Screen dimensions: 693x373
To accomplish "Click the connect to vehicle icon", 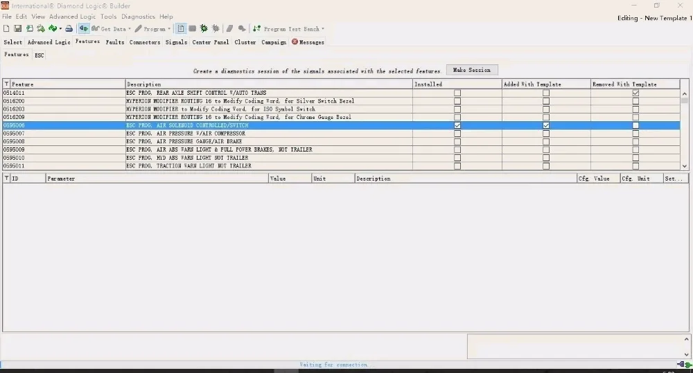I will pyautogui.click(x=84, y=28).
